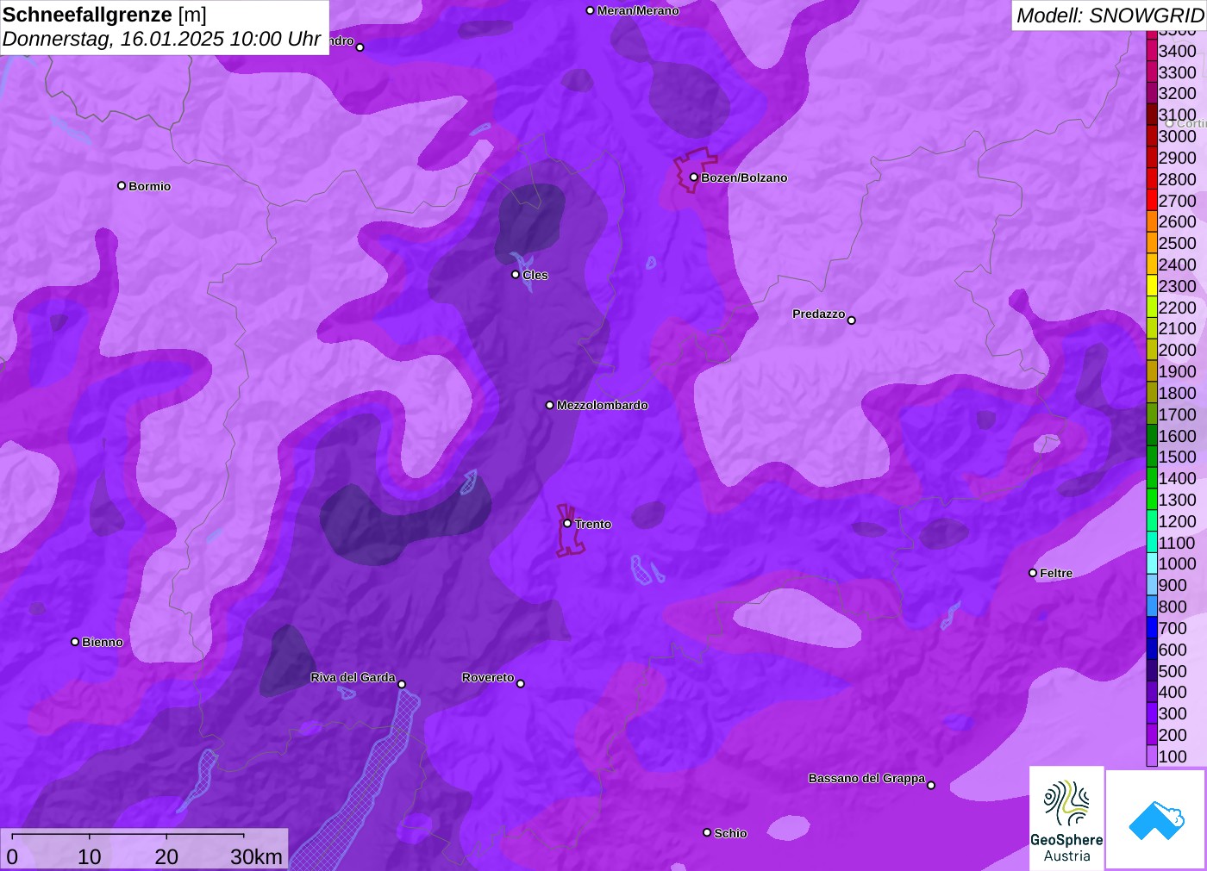This screenshot has height=871, width=1207.
Task: Click the legend value 2100
Action: click(x=1177, y=328)
